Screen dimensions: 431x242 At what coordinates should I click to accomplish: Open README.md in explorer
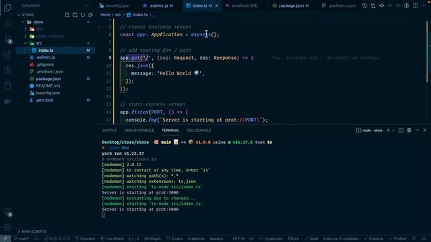pos(48,86)
